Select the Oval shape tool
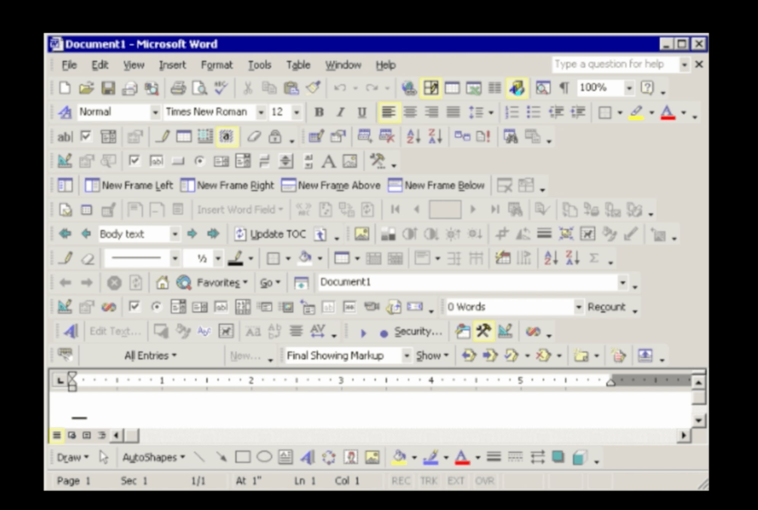 pyautogui.click(x=264, y=457)
